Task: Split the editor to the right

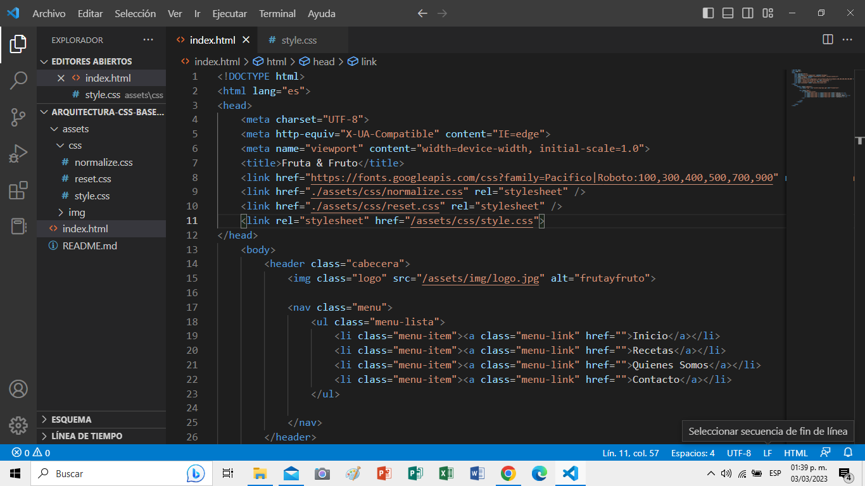Action: [x=828, y=39]
